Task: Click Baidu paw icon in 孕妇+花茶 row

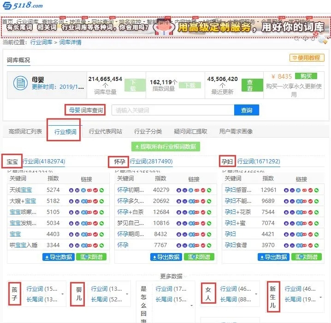Action: click(x=286, y=212)
